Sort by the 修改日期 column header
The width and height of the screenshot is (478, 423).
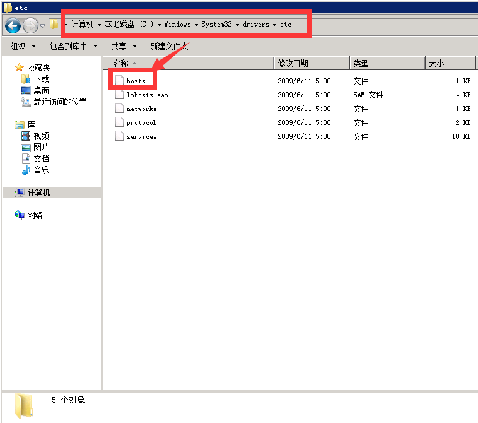[312, 63]
